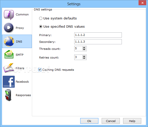Increase Retries count with up arrow
Screen dimensions: 148x127
84,56
